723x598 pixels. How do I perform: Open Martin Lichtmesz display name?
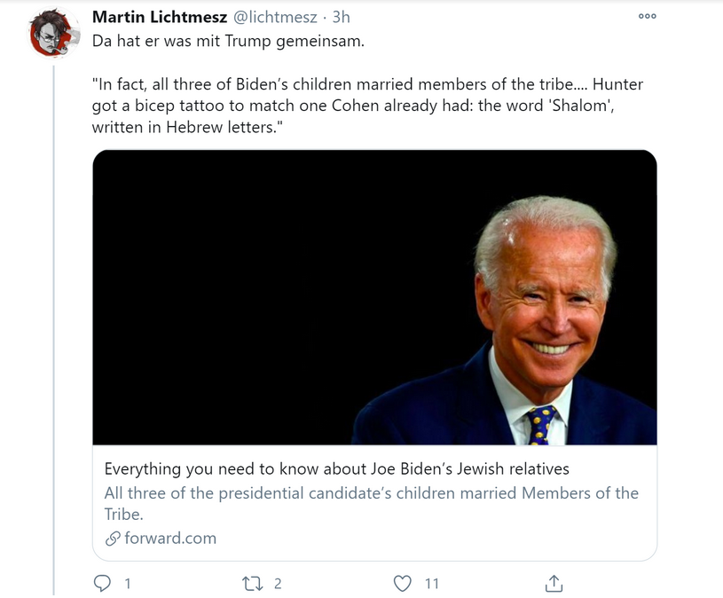[160, 17]
